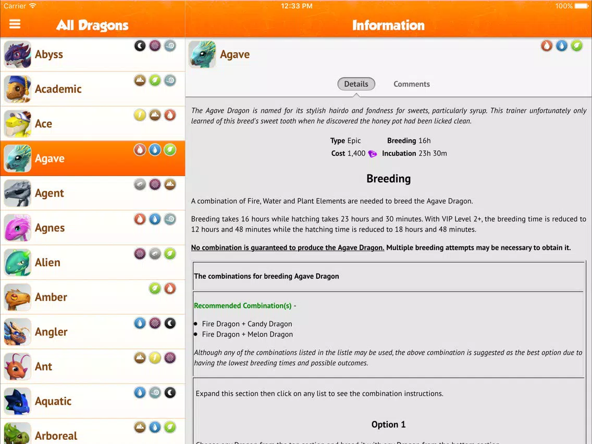Click the 'Incubation 23h 30m' value
The height and width of the screenshot is (444, 592).
click(414, 154)
